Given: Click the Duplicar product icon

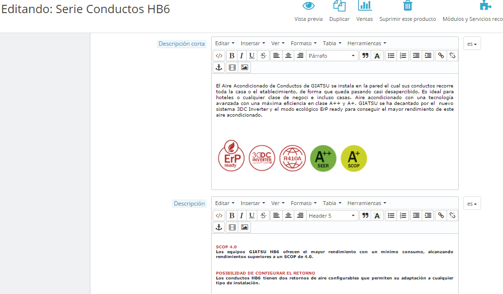Looking at the screenshot, I should point(340,5).
